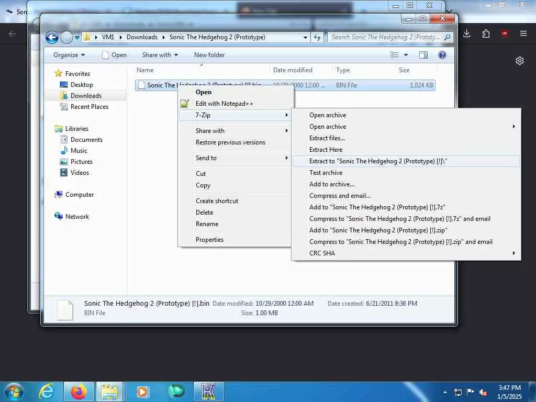
Task: Select Desktop in Favorites
Action: tap(82, 84)
